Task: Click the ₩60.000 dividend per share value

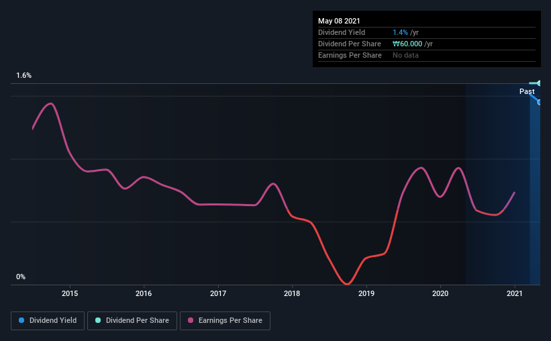Action: 407,44
